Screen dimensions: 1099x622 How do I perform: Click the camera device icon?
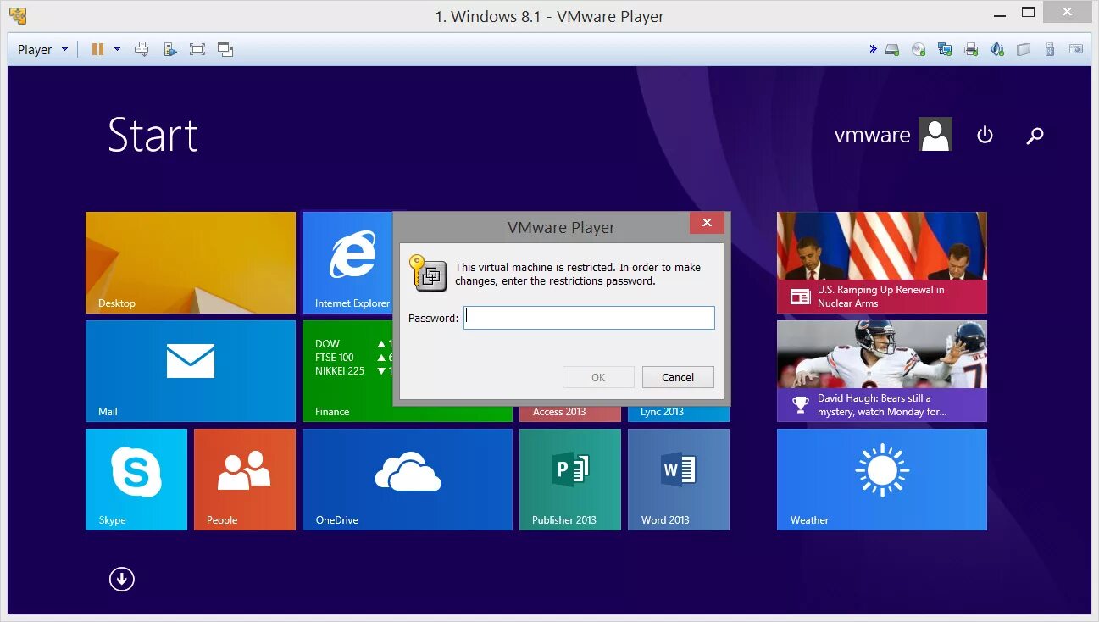coord(1076,50)
